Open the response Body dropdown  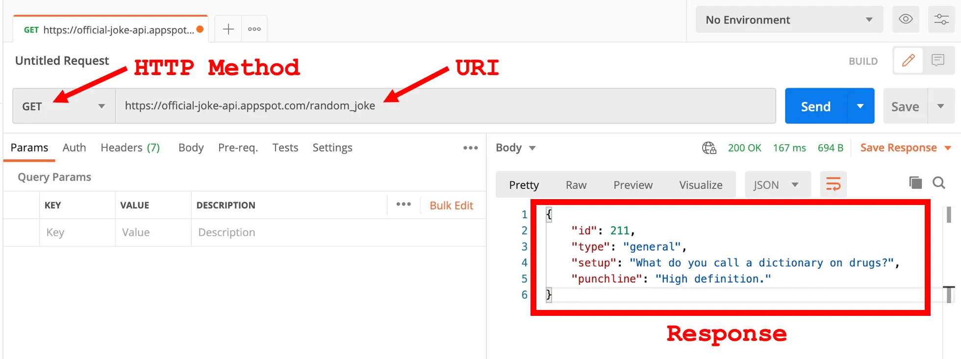pyautogui.click(x=516, y=148)
